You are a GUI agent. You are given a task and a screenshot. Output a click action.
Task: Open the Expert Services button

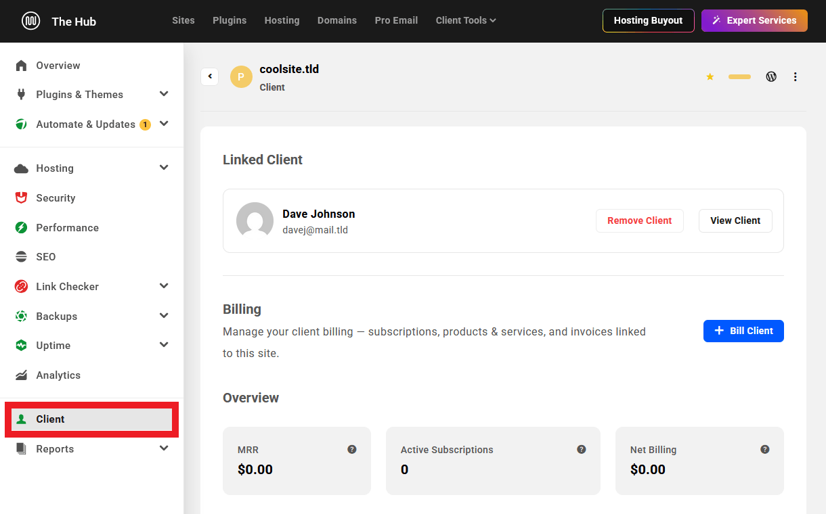[754, 20]
